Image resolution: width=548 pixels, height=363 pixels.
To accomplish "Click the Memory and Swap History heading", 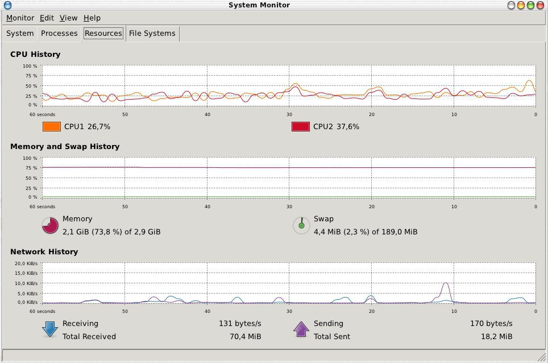I will [x=65, y=147].
